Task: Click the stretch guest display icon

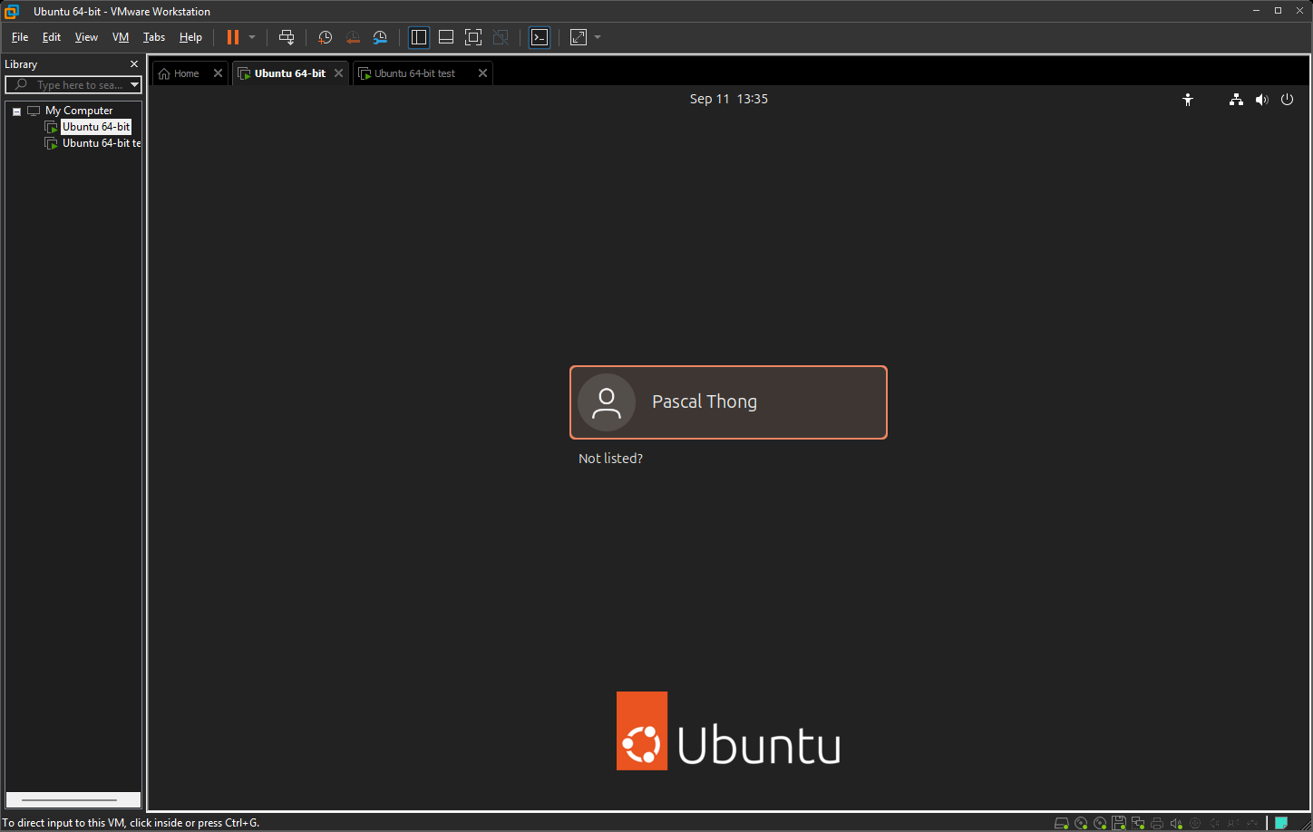Action: pyautogui.click(x=579, y=37)
